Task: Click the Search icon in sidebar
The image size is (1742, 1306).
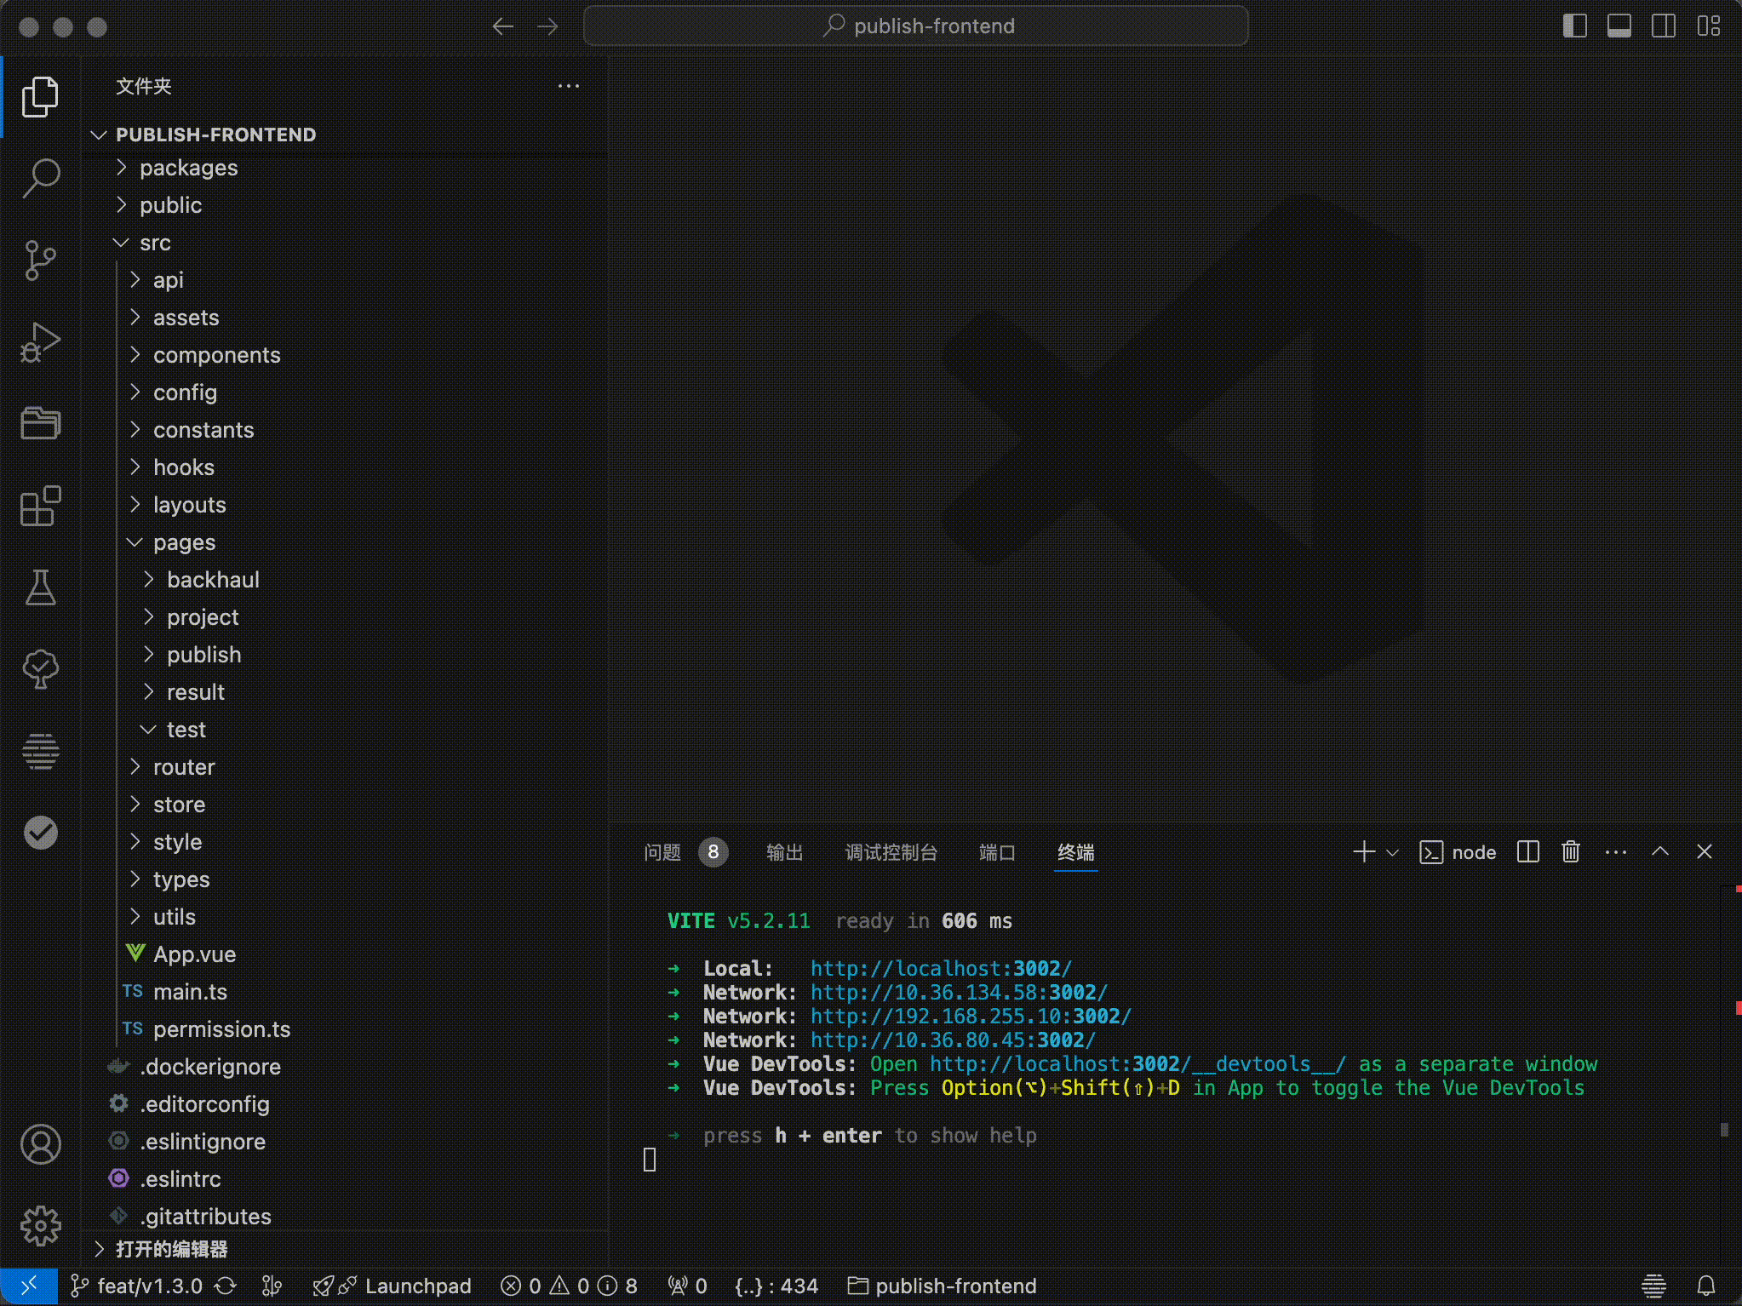Action: click(x=41, y=178)
